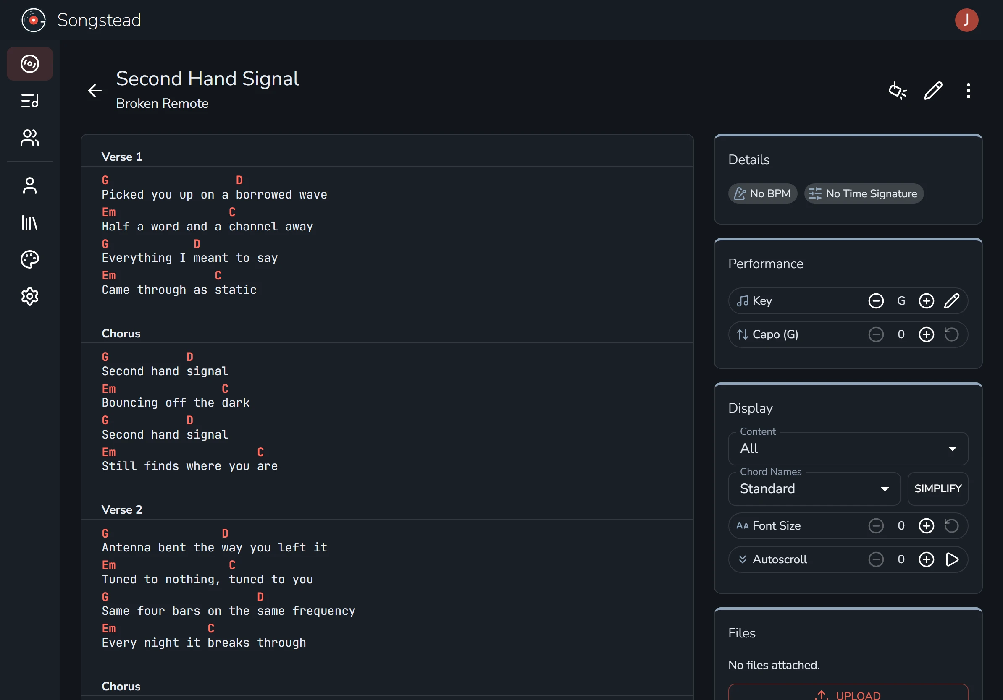This screenshot has height=700, width=1003.
Task: Click the Files panel heading
Action: [x=741, y=633]
